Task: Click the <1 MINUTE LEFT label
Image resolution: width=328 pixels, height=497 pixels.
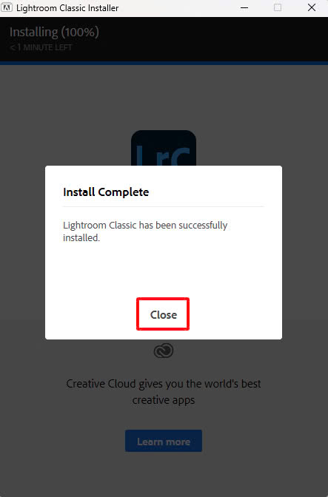Action: pyautogui.click(x=41, y=47)
